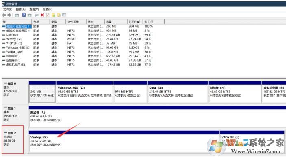Sort by the 文件系统 column header

pos(76,22)
